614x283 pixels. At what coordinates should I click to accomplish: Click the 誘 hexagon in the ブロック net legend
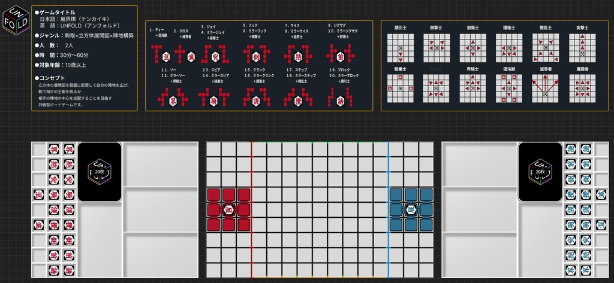click(x=341, y=100)
